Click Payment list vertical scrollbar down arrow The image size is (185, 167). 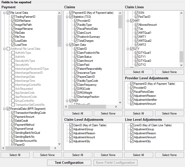click(60, 144)
